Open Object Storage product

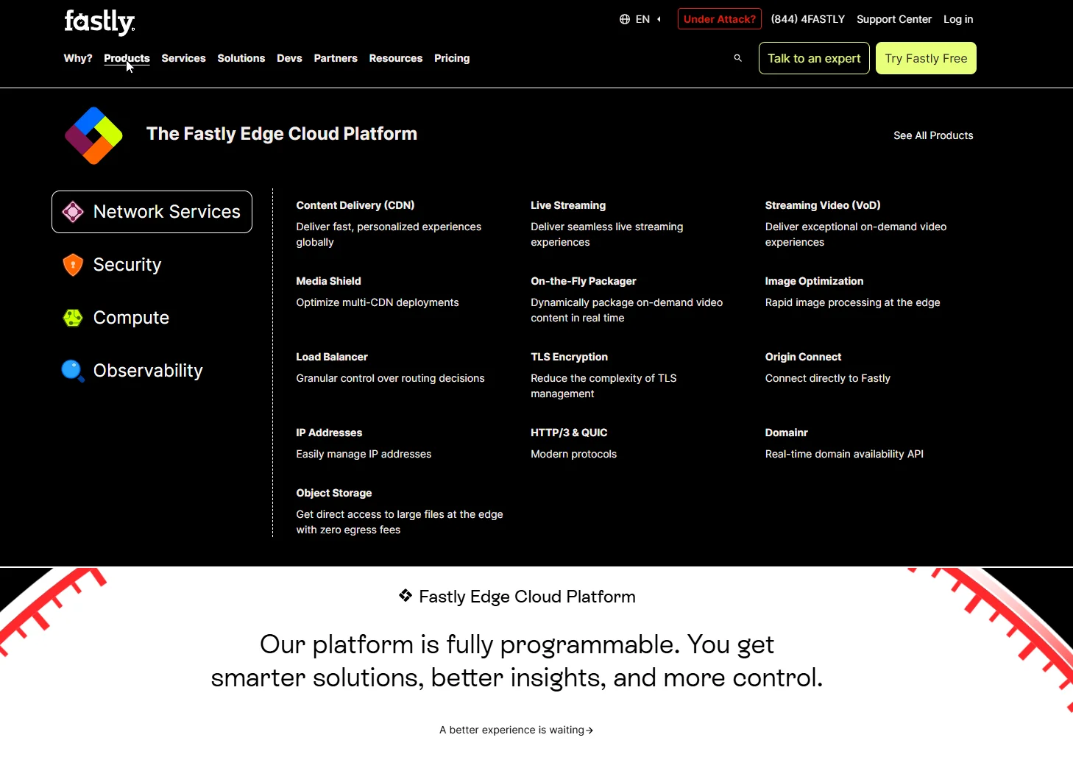(x=334, y=493)
